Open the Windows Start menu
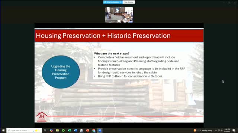This screenshot has height=133, width=238. pos(3,130)
